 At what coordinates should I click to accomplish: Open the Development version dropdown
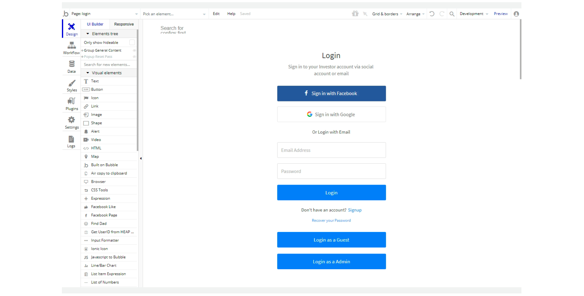click(x=474, y=14)
